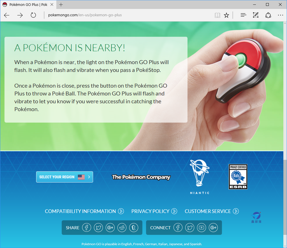Click the address bar URL field
This screenshot has width=287, height=248.
(128, 15)
